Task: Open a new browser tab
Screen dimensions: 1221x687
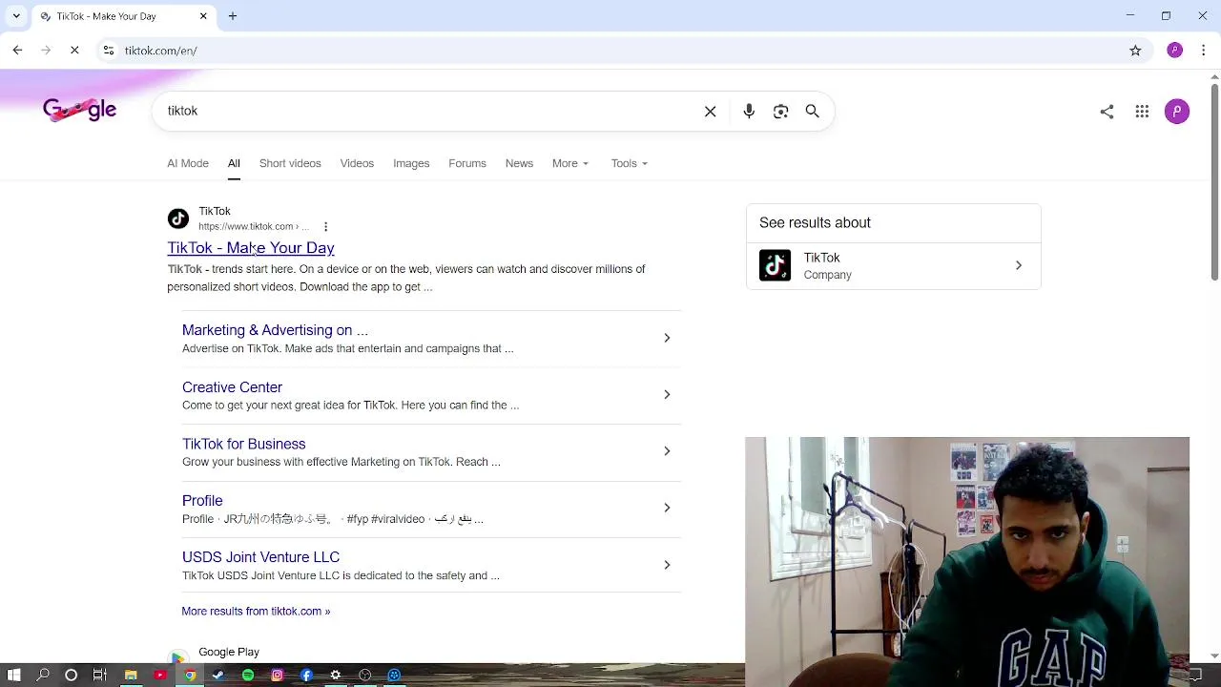Action: point(232,16)
